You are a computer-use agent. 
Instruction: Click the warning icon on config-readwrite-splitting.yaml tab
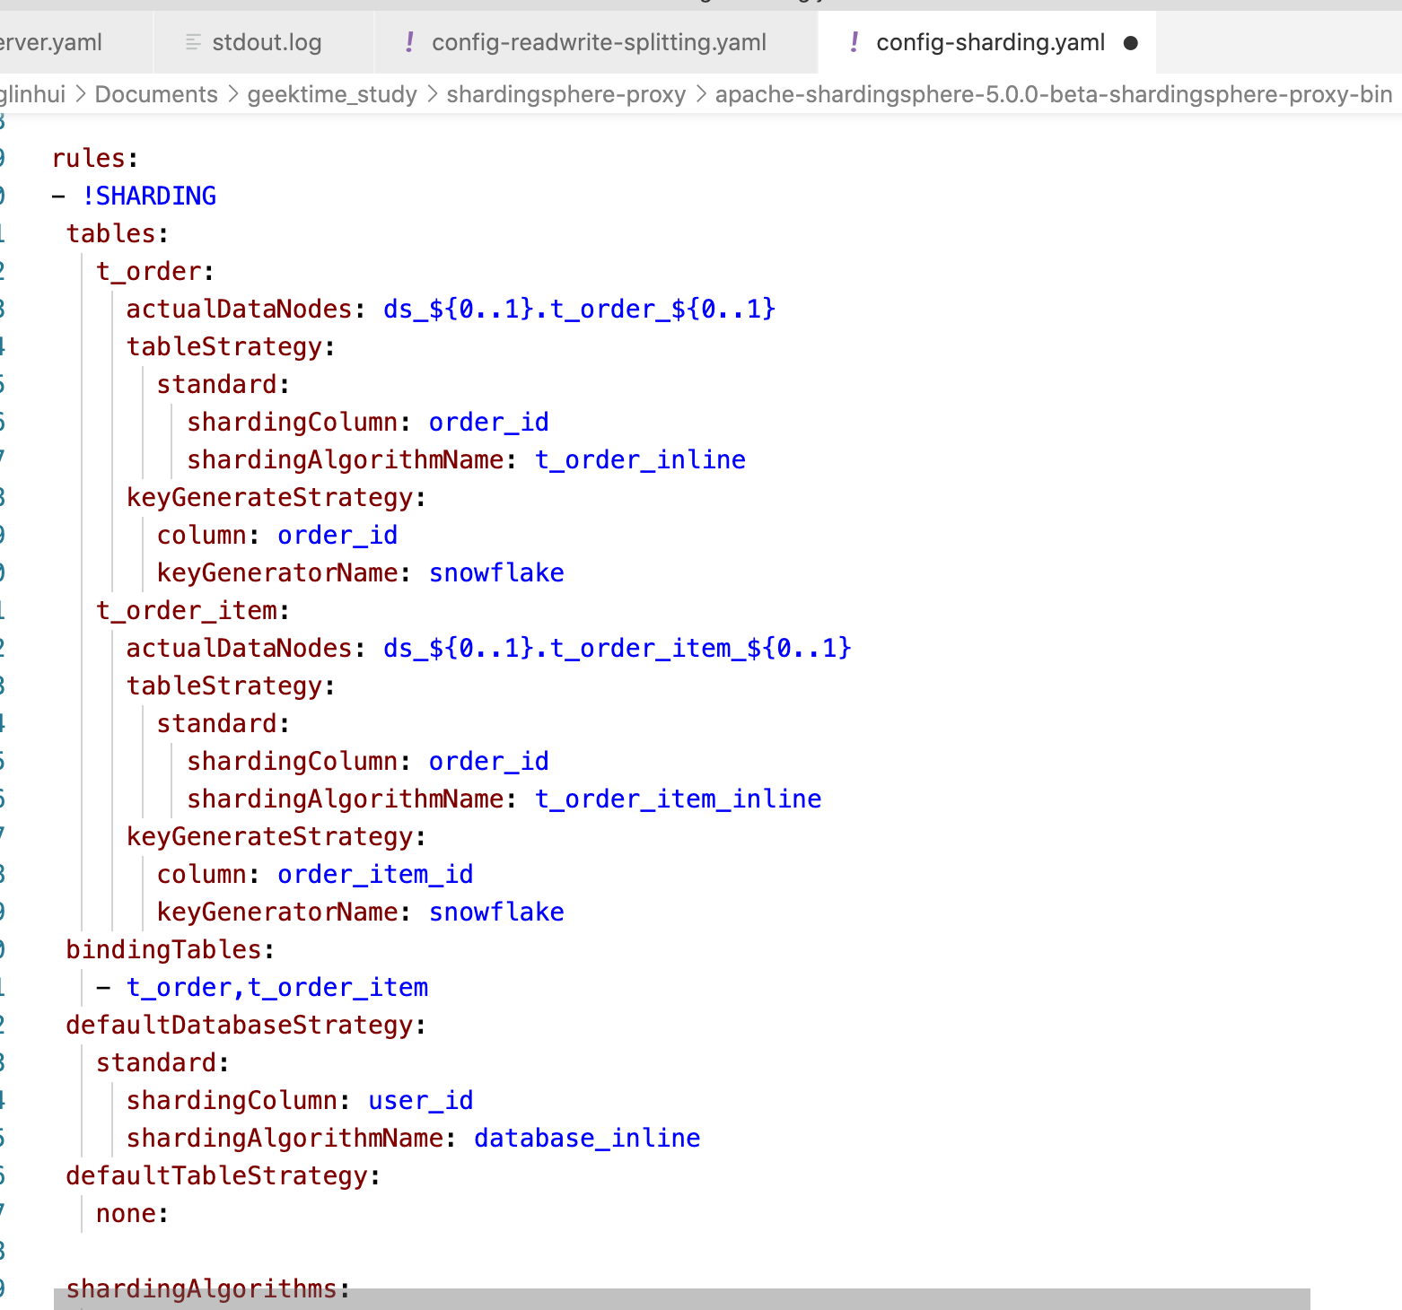(x=409, y=41)
